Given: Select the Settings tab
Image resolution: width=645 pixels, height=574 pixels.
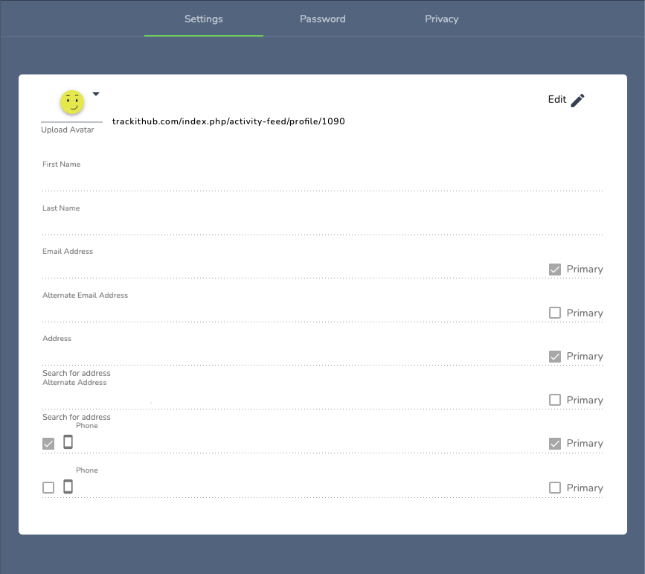Looking at the screenshot, I should point(203,19).
